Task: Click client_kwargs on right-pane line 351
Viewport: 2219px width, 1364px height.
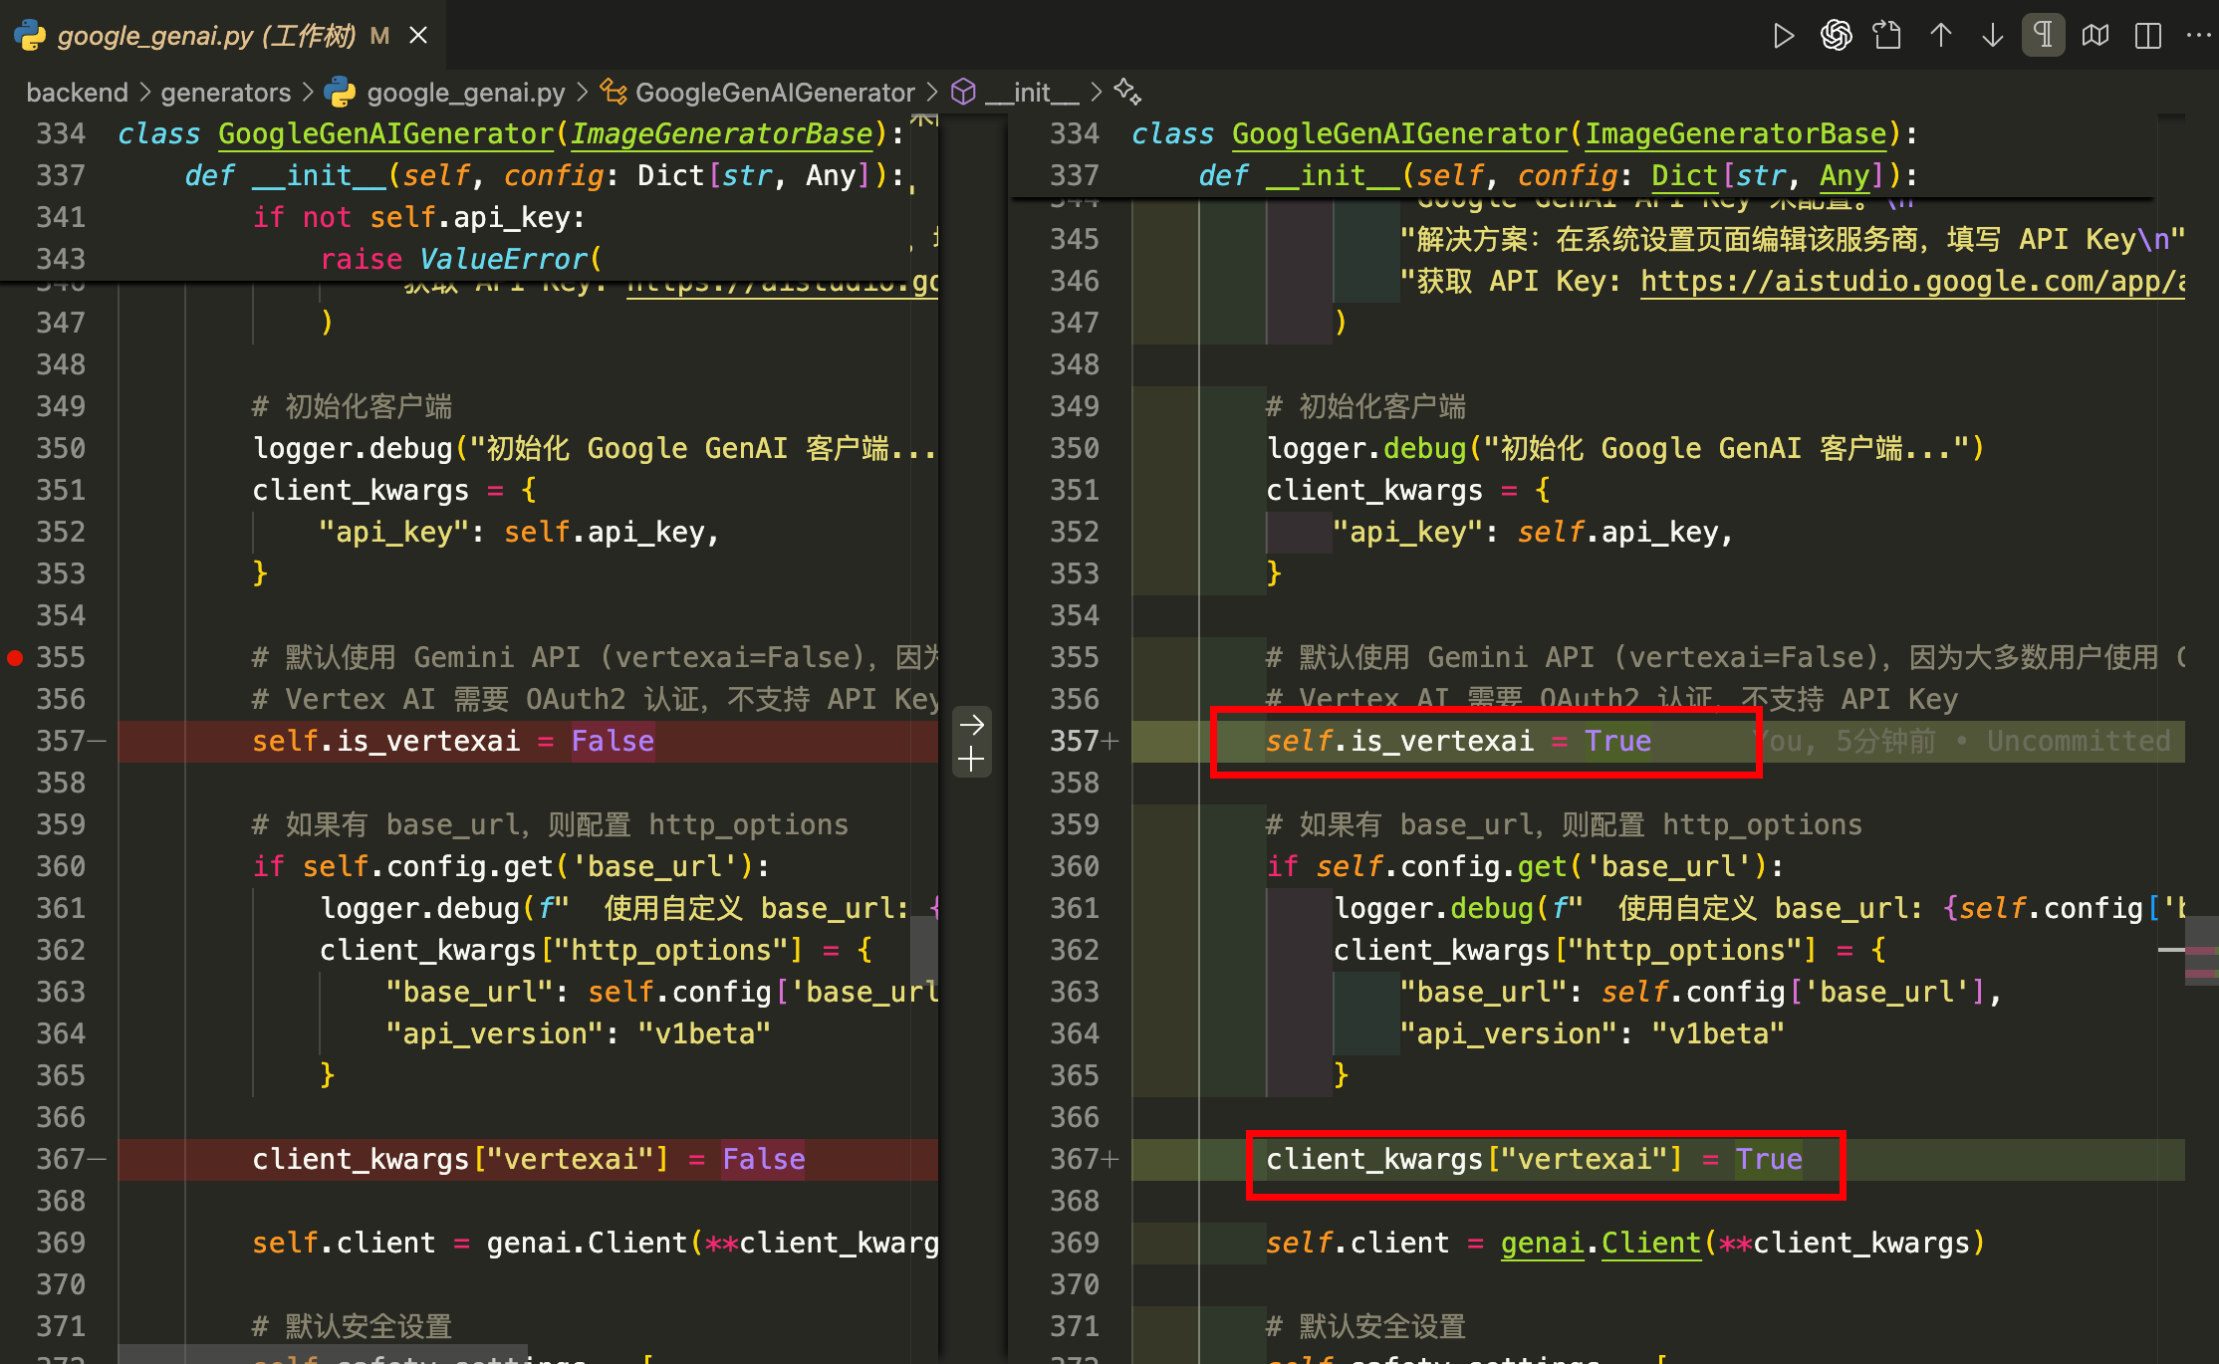Action: 1374,490
